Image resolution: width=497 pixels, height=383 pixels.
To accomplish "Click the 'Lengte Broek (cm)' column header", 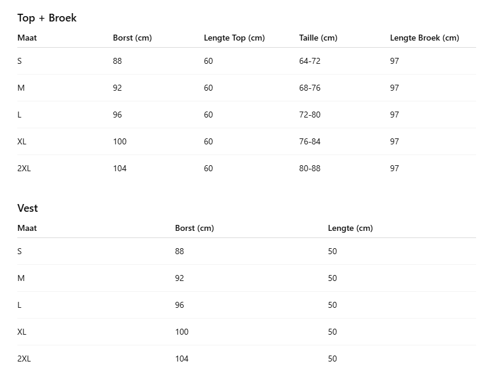I will [424, 38].
